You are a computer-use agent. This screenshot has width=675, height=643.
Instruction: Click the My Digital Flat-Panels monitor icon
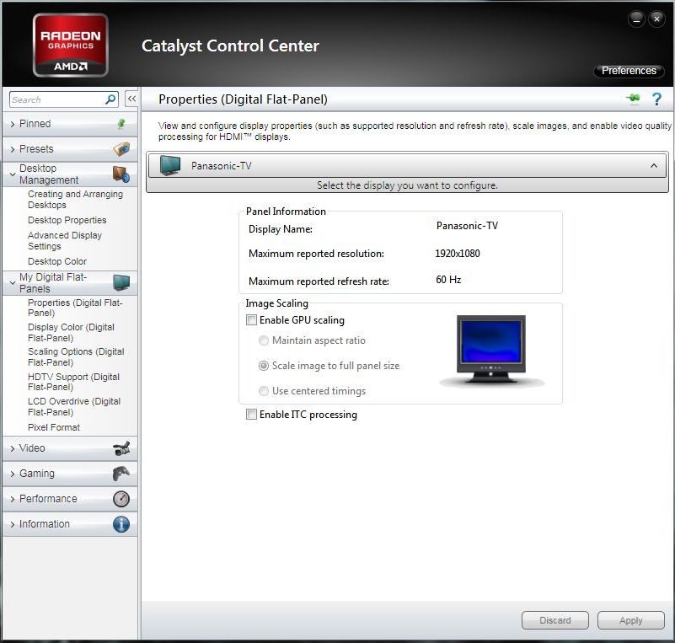coord(121,282)
